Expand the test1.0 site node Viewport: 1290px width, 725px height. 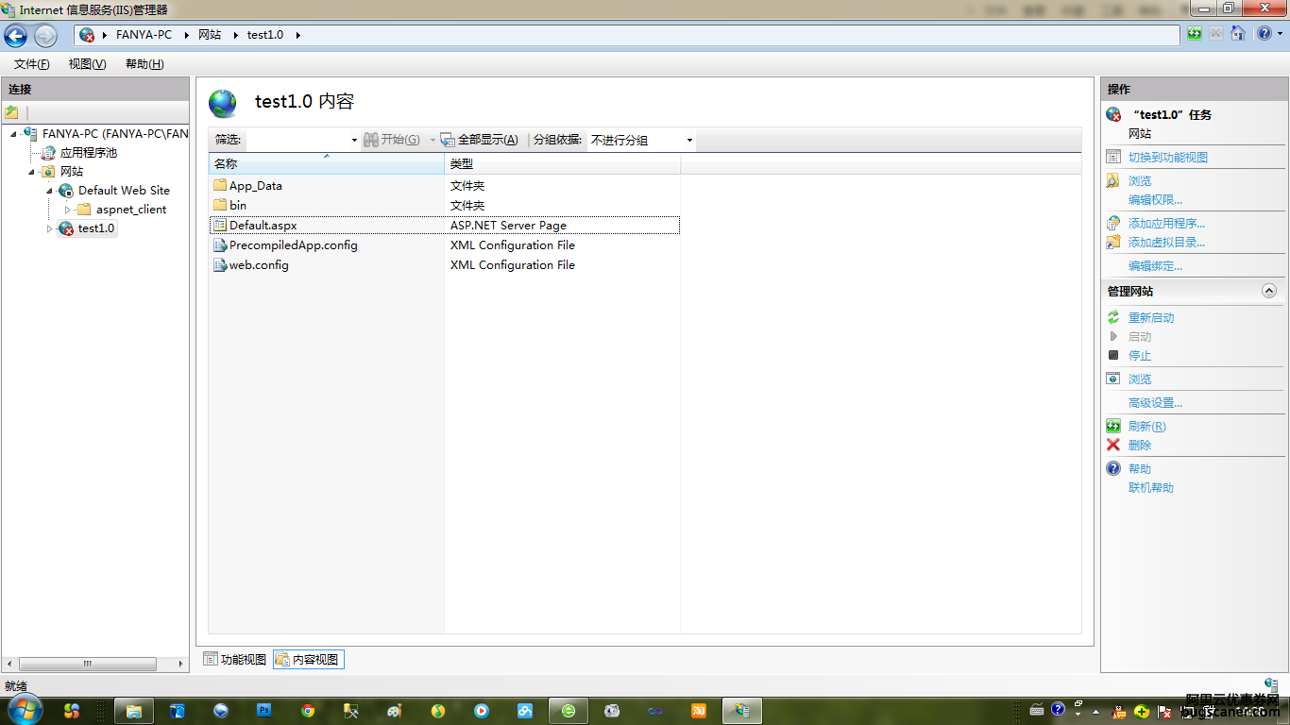point(49,228)
